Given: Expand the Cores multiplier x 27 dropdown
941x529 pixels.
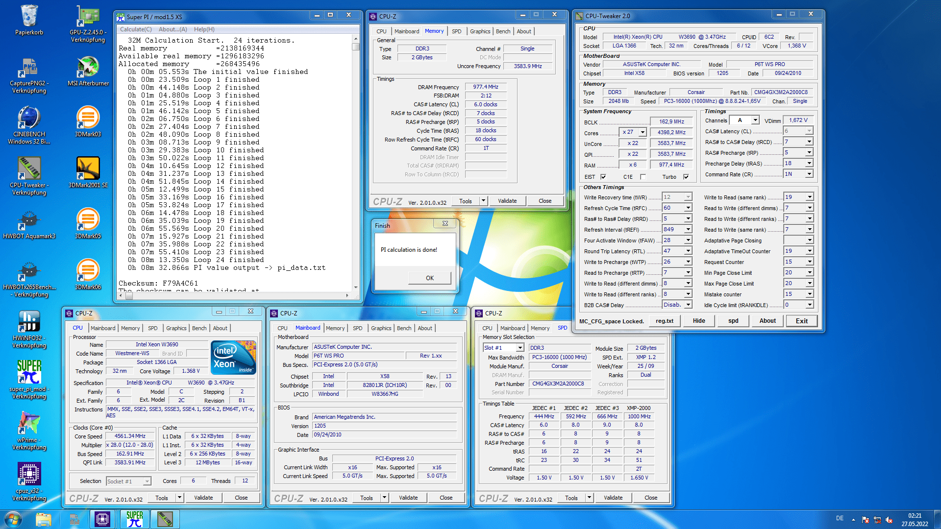Looking at the screenshot, I should tap(642, 132).
